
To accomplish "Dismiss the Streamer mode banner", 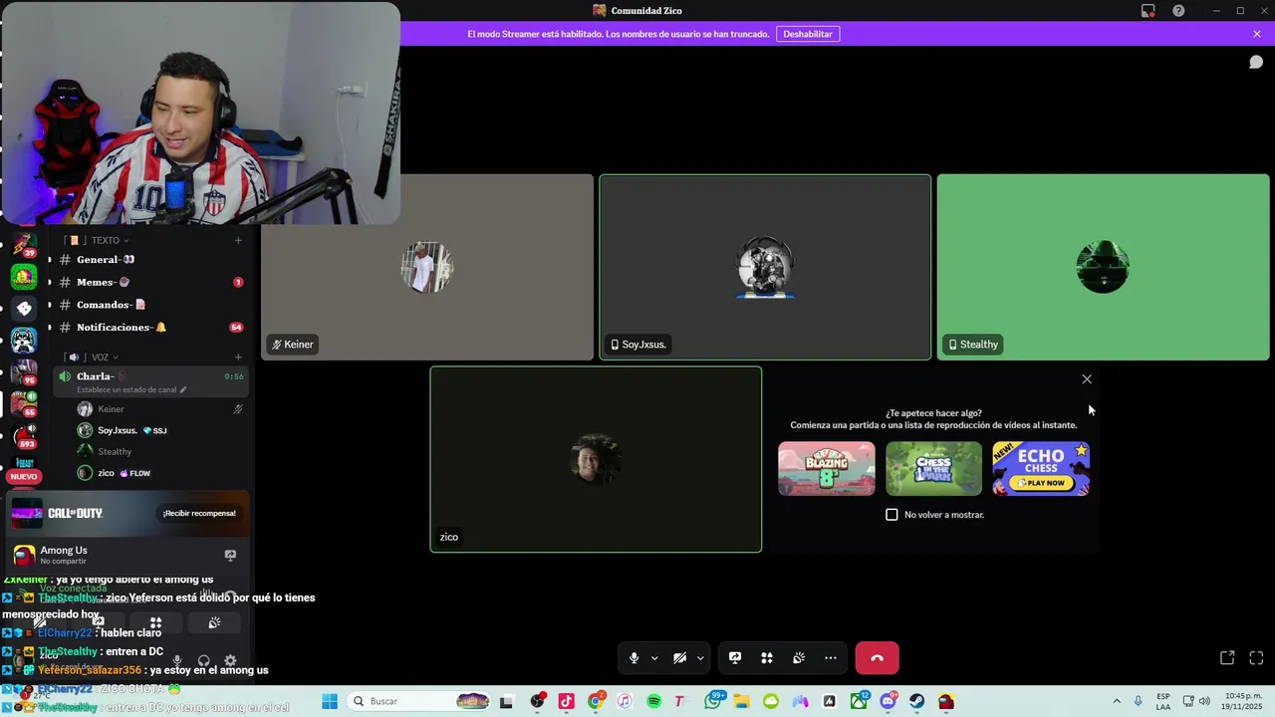I will pyautogui.click(x=1257, y=34).
